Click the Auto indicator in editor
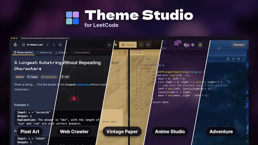The image size is (258, 145). point(148,59)
